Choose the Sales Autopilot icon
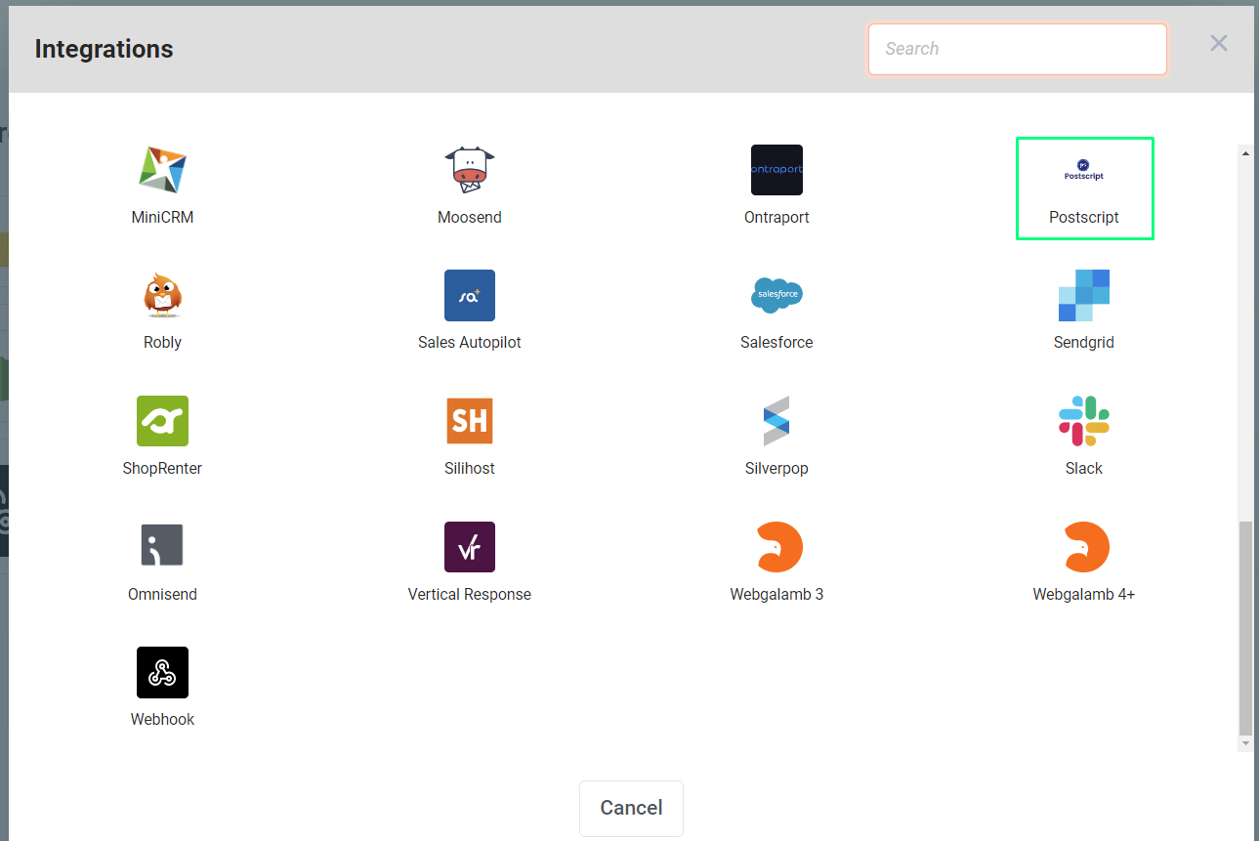1259x841 pixels. click(470, 295)
